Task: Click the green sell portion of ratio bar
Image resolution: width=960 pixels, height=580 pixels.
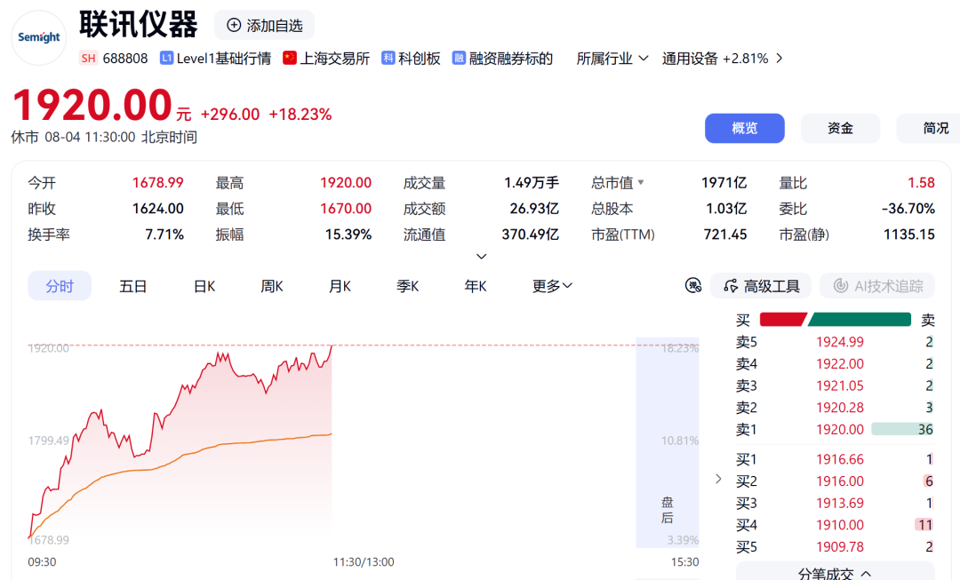Action: [x=860, y=320]
